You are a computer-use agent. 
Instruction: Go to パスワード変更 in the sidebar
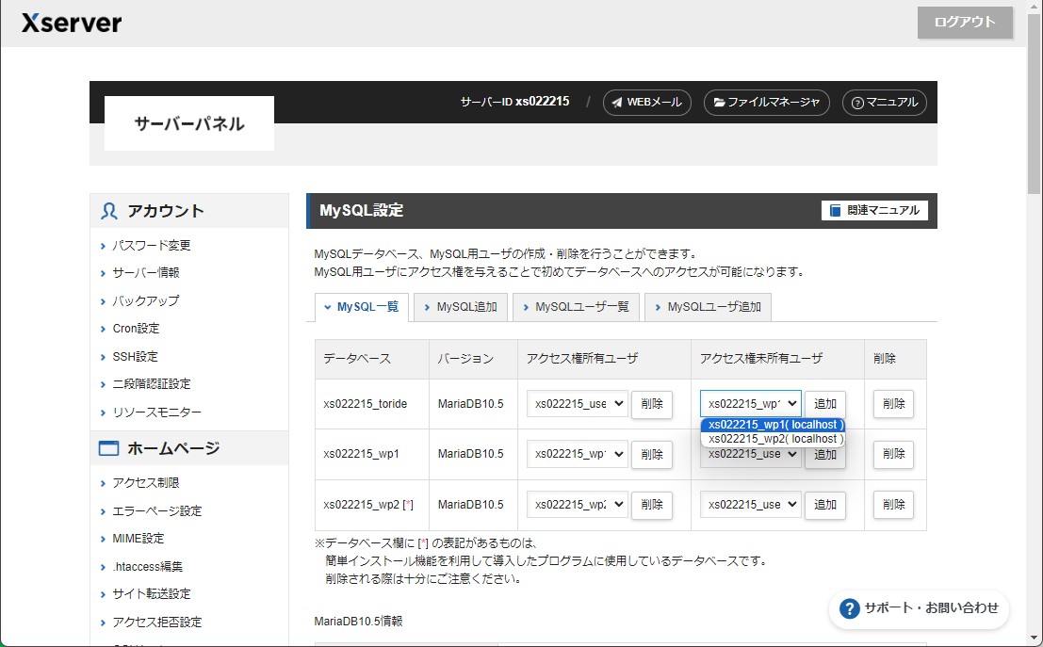click(152, 246)
